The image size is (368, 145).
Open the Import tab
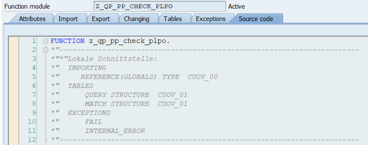coord(68,19)
